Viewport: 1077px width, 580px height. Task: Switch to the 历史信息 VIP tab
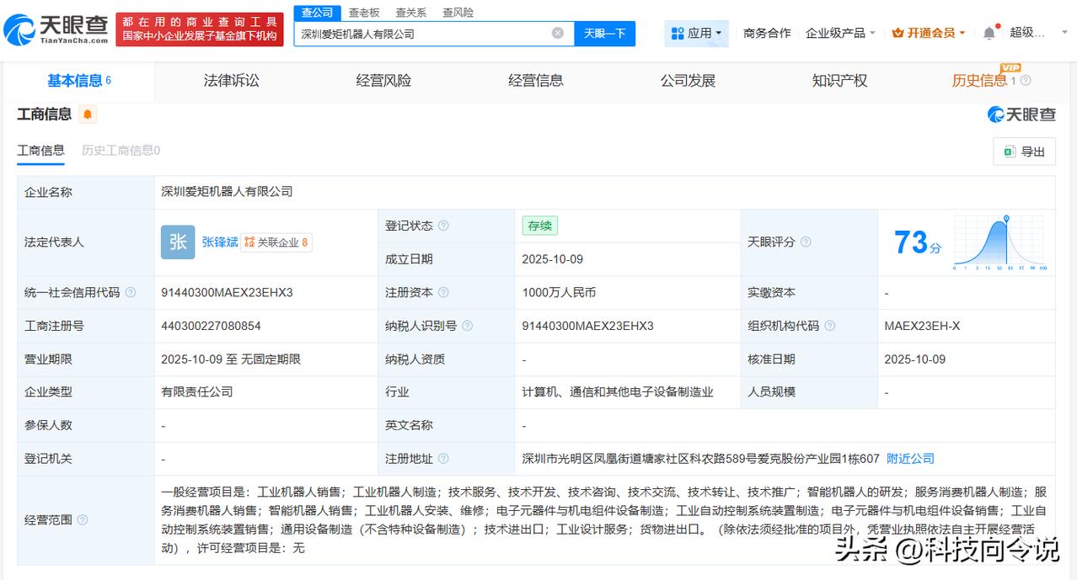point(980,81)
